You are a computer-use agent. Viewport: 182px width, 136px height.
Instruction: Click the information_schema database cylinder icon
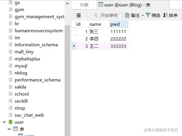[11, 45]
